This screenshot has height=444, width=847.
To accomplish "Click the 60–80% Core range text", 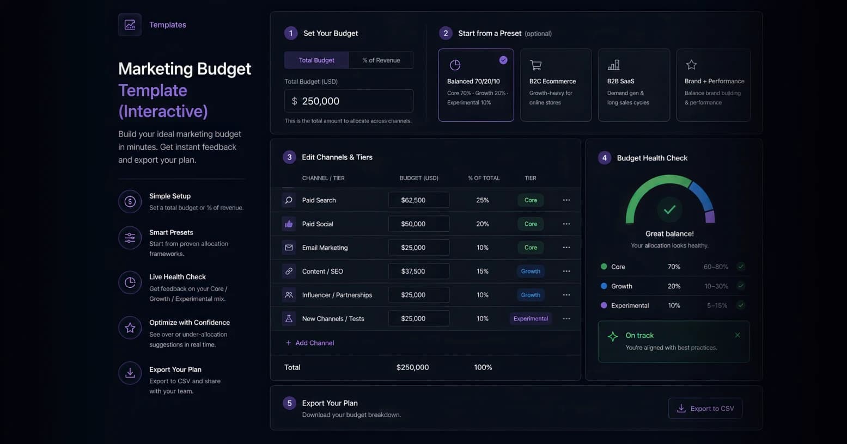I will point(716,267).
